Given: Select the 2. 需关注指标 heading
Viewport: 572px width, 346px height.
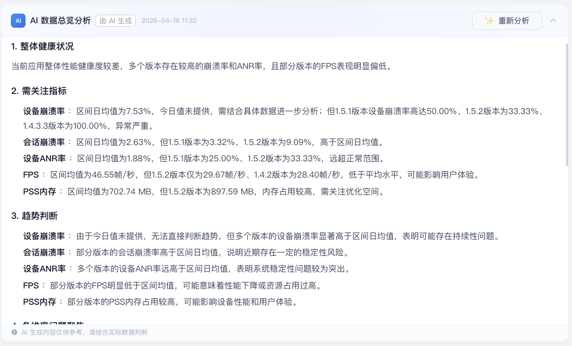Looking at the screenshot, I should tap(39, 91).
